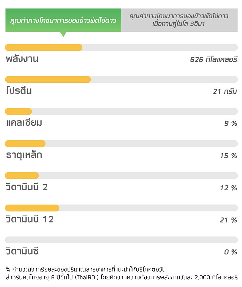Click the วิตามินบี 2 label

(x=27, y=187)
